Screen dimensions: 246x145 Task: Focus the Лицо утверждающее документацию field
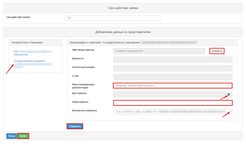[173, 86]
